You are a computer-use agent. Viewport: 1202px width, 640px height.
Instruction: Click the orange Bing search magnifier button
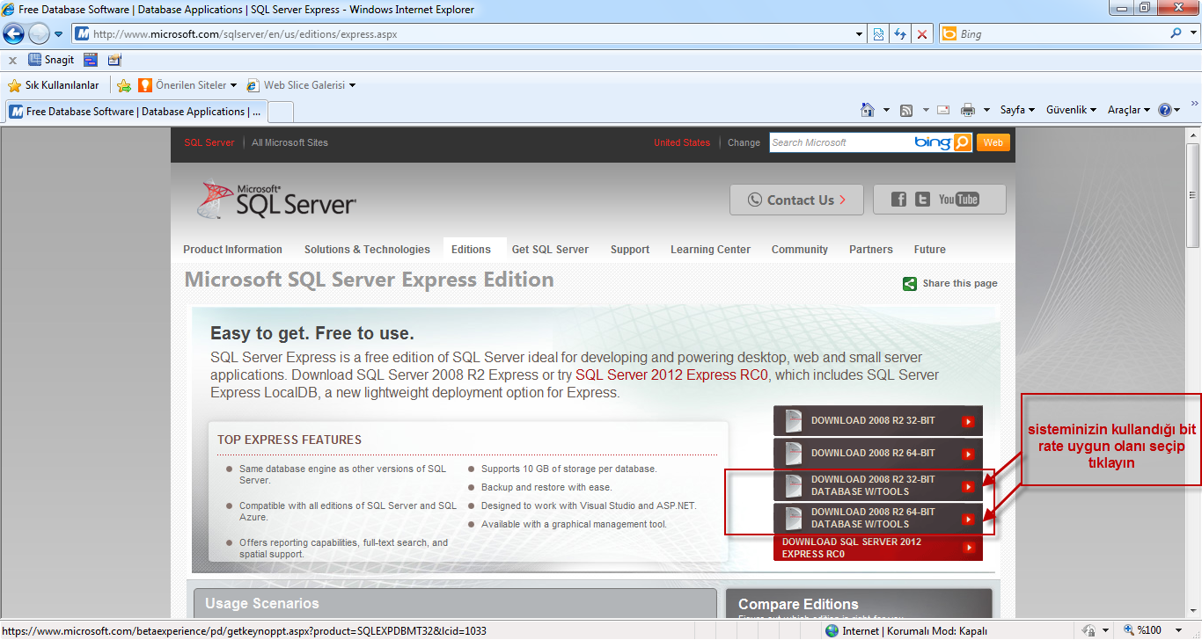pos(963,142)
